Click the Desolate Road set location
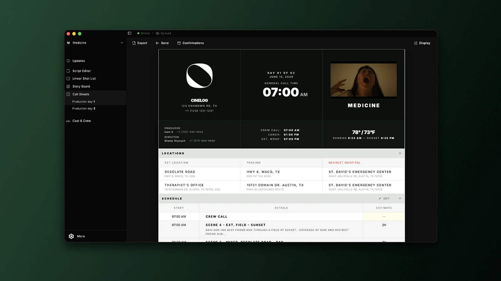This screenshot has width=501, height=281. coord(199,174)
